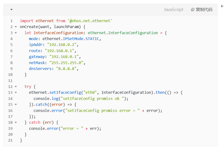The width and height of the screenshot is (224, 151).
Task: Click line number 21 in the gutter
Action: (x=10, y=140)
